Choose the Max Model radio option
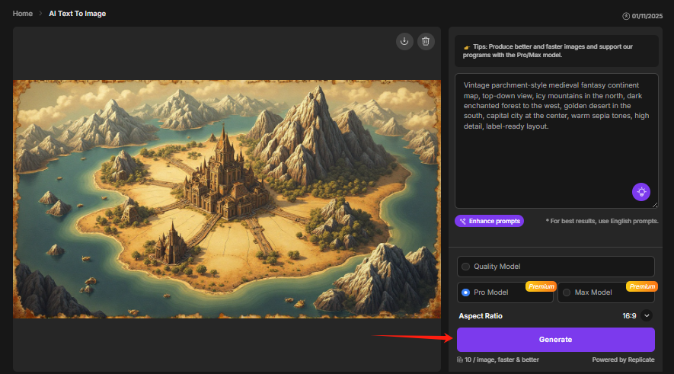Image resolution: width=674 pixels, height=374 pixels. [567, 292]
